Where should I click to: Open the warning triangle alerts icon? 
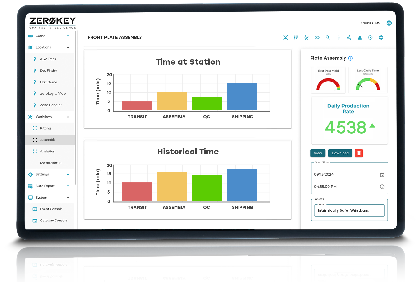click(x=360, y=38)
